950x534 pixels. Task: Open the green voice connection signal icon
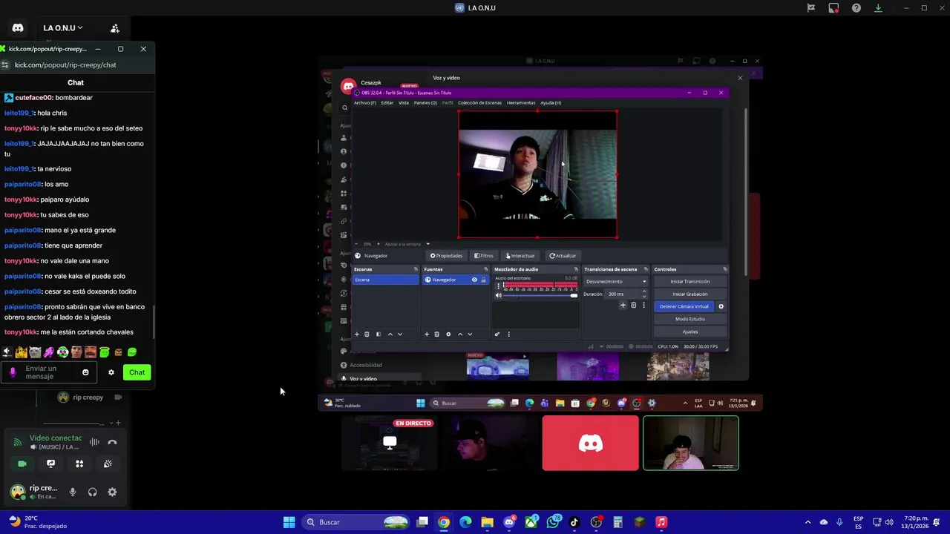tap(18, 442)
